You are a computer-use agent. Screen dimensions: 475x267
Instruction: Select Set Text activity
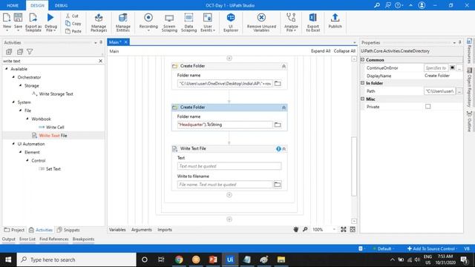point(53,169)
